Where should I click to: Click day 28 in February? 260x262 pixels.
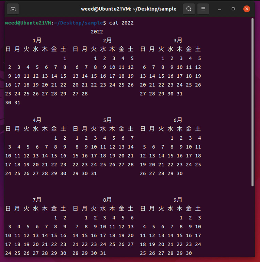coord(85,94)
